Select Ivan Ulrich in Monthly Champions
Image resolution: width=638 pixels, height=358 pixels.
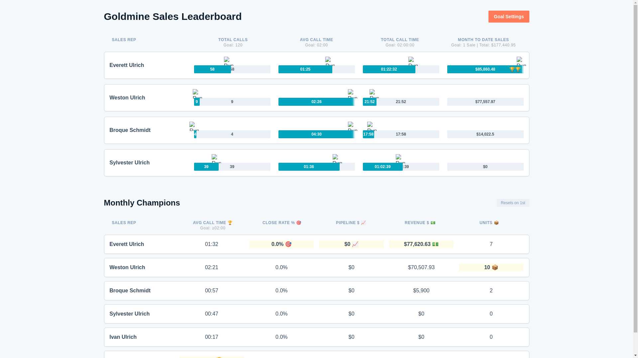click(x=123, y=337)
